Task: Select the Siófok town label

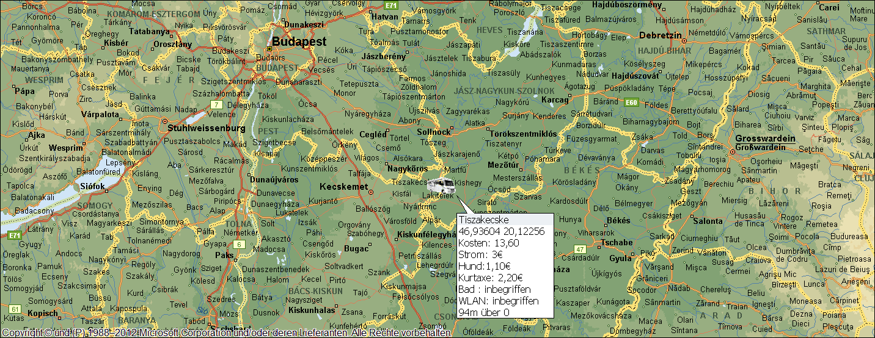Action: [x=93, y=185]
